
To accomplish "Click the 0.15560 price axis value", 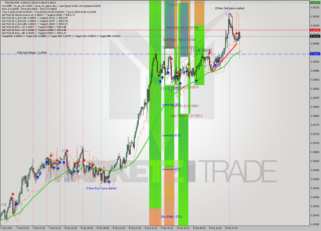I will coord(315,179).
